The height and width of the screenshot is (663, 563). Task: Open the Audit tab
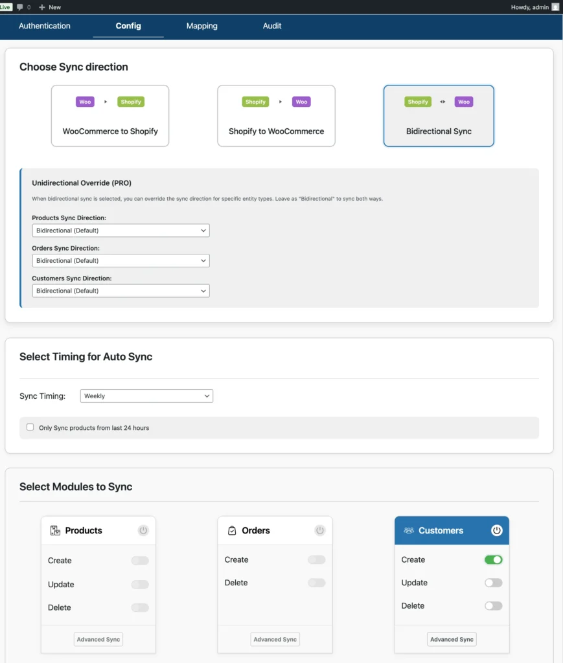click(271, 26)
